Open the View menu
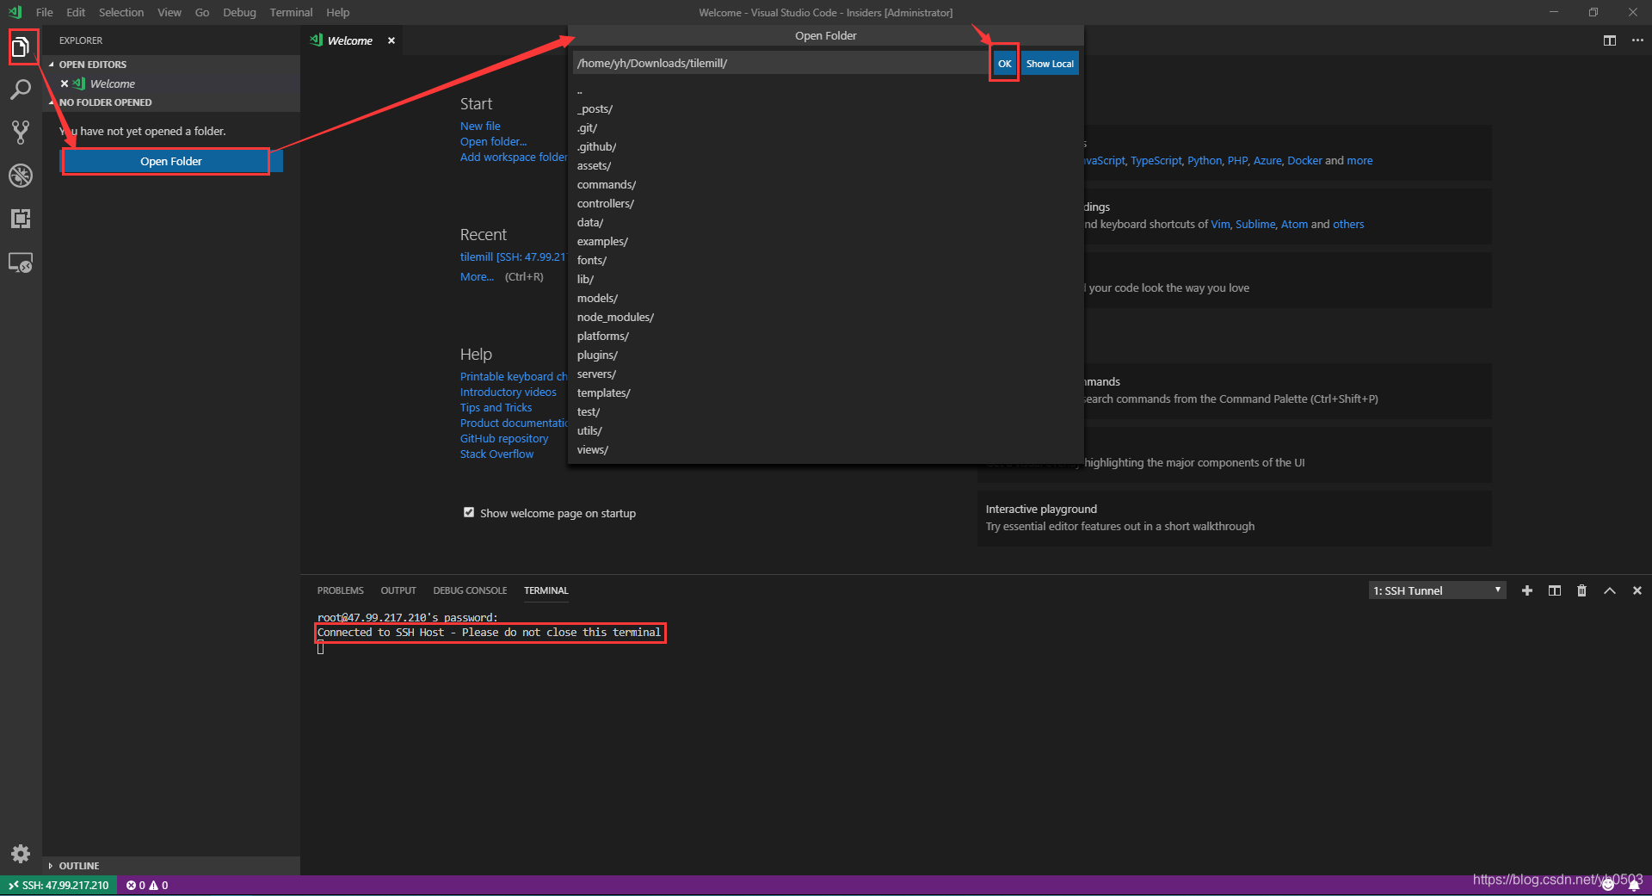Screen dimensions: 1652x896 [x=170, y=12]
